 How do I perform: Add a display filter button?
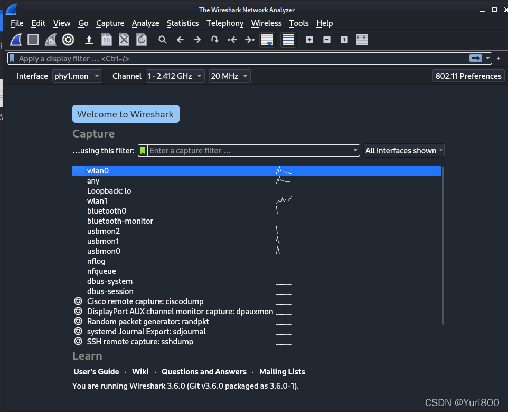(x=498, y=58)
